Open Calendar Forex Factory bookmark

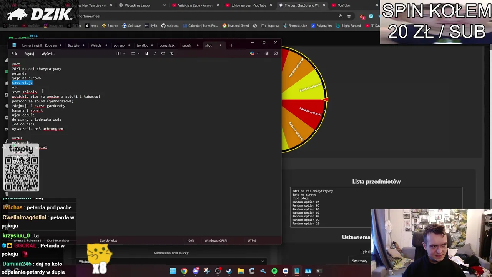click(200, 26)
